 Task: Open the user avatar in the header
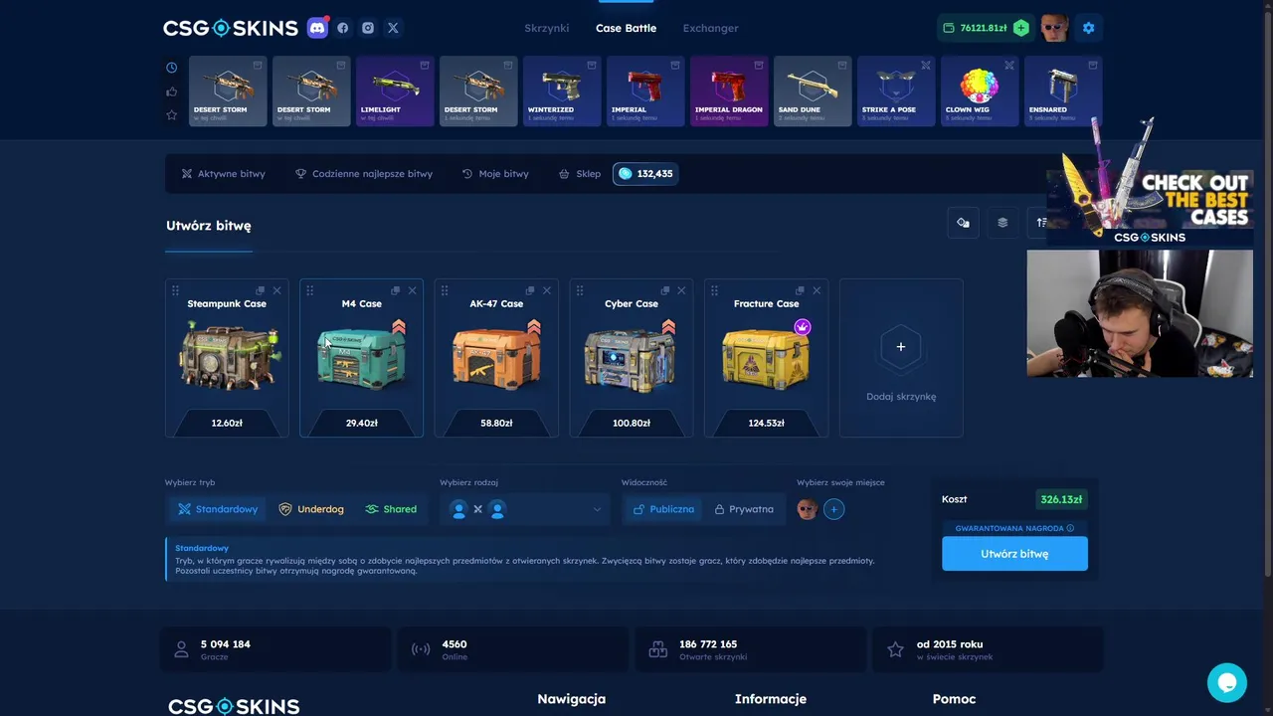[x=1054, y=28]
